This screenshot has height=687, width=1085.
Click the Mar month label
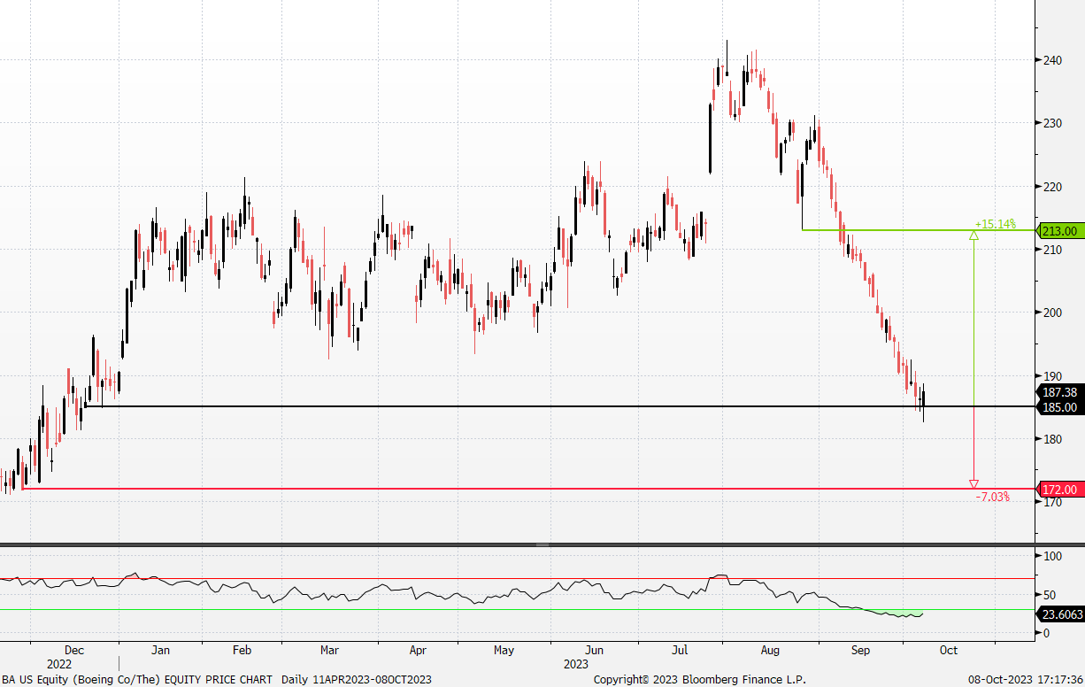click(329, 651)
